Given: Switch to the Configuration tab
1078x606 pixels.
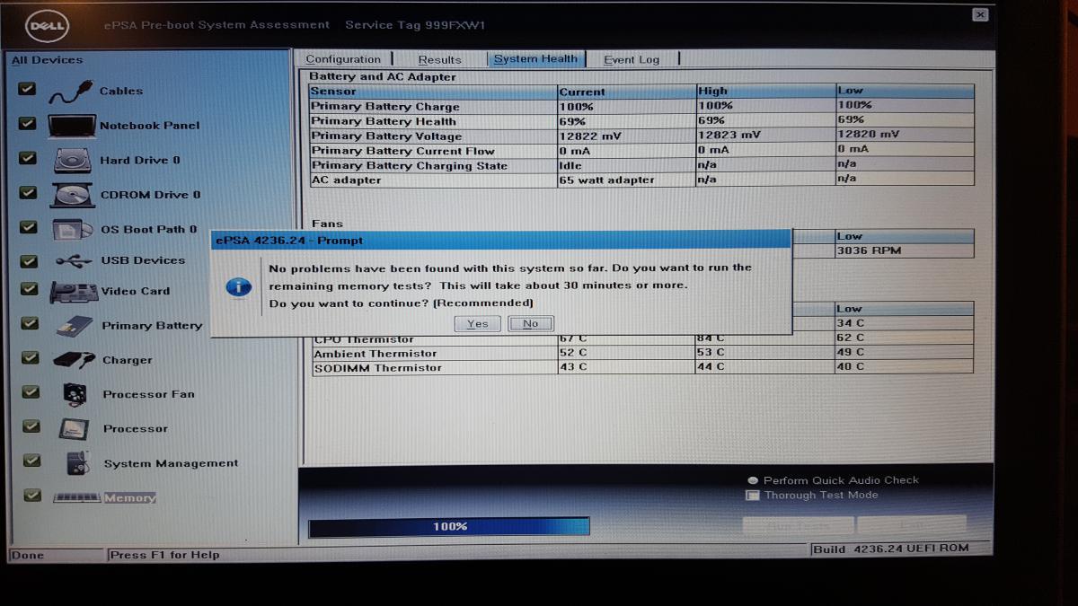Looking at the screenshot, I should point(343,59).
